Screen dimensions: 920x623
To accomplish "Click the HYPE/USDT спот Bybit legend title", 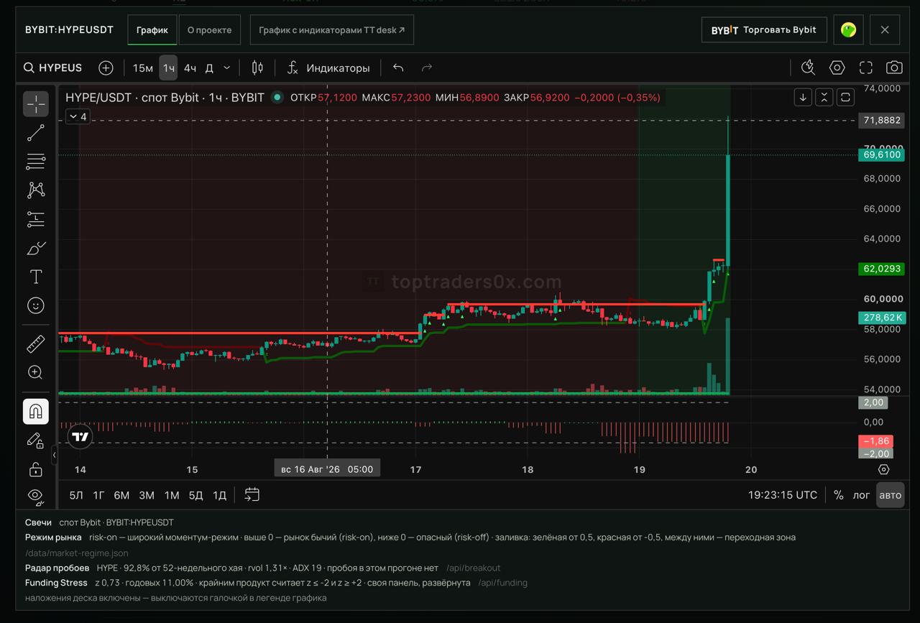I will 165,97.
